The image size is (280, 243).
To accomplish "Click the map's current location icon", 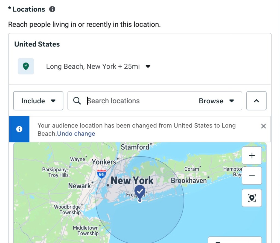I will coord(252,198).
